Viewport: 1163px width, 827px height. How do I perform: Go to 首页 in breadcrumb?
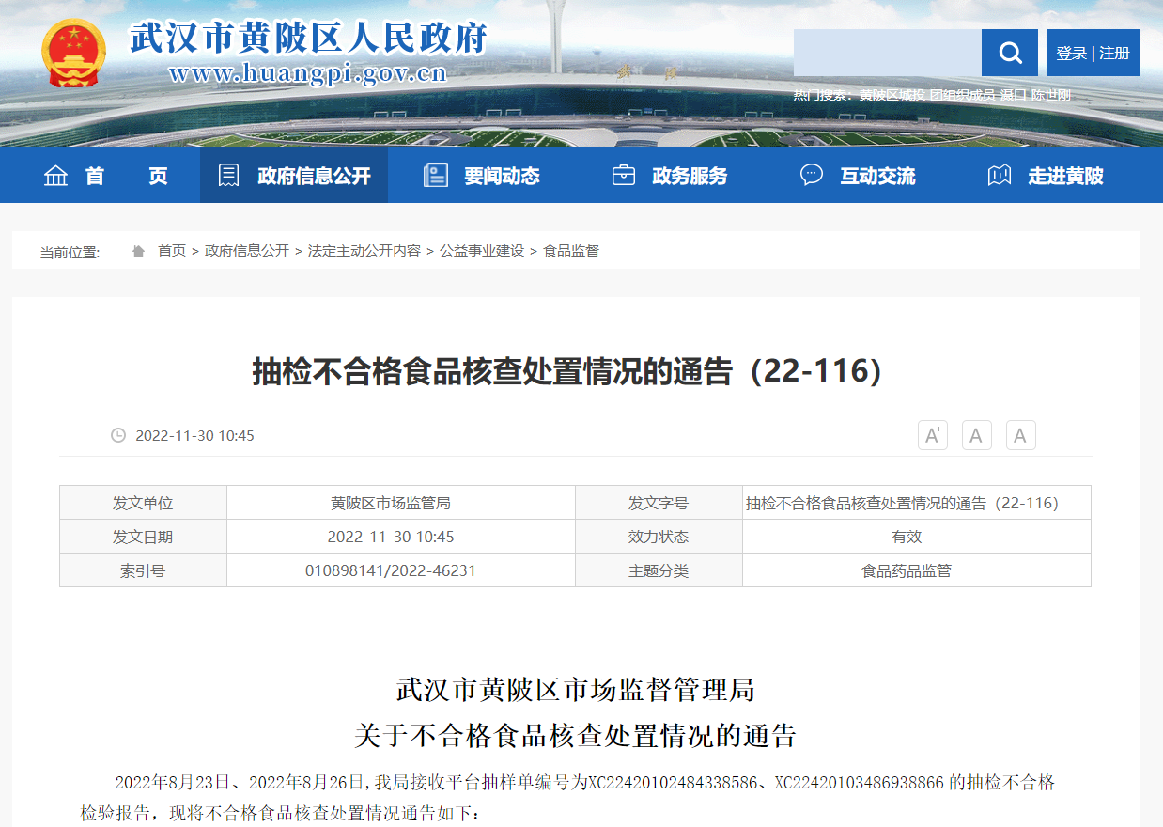click(172, 251)
